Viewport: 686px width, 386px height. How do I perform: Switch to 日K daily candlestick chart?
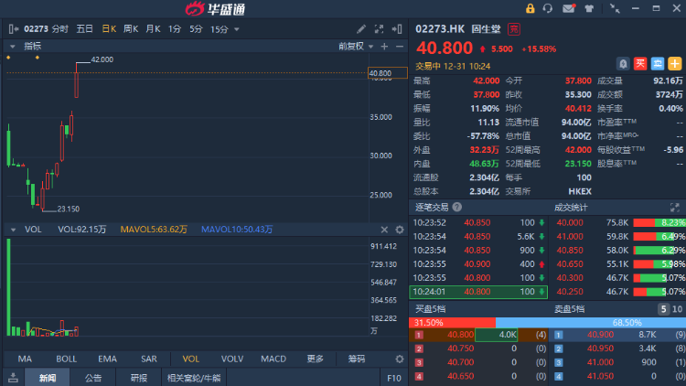pos(109,29)
